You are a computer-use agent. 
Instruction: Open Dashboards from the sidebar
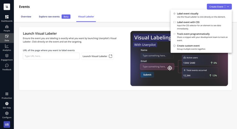tap(7, 18)
